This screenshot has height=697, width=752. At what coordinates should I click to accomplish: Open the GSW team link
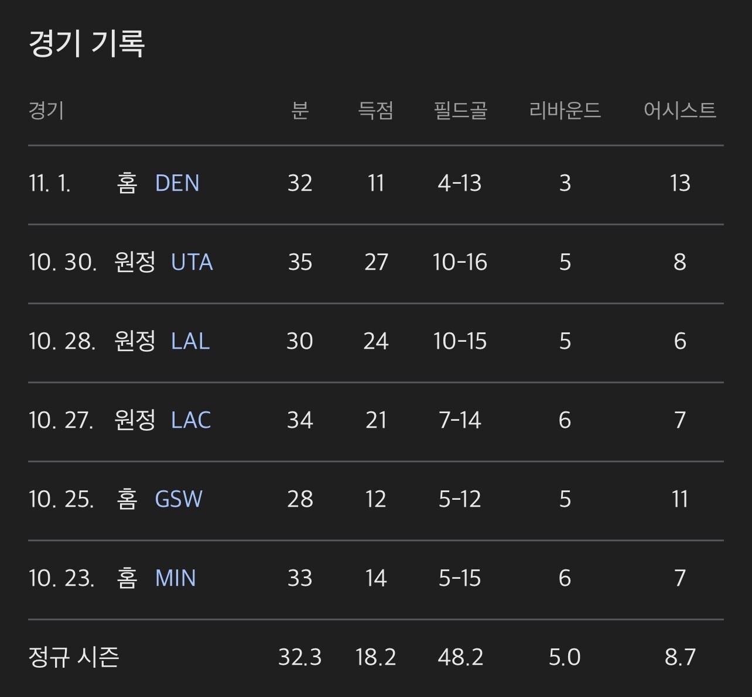click(179, 499)
